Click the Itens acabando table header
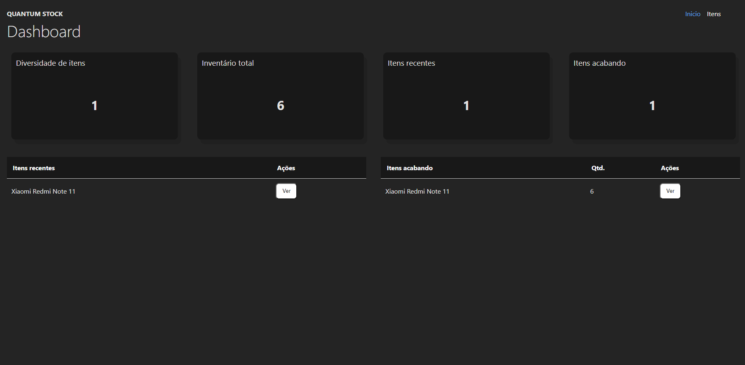This screenshot has width=745, height=365. pos(409,168)
